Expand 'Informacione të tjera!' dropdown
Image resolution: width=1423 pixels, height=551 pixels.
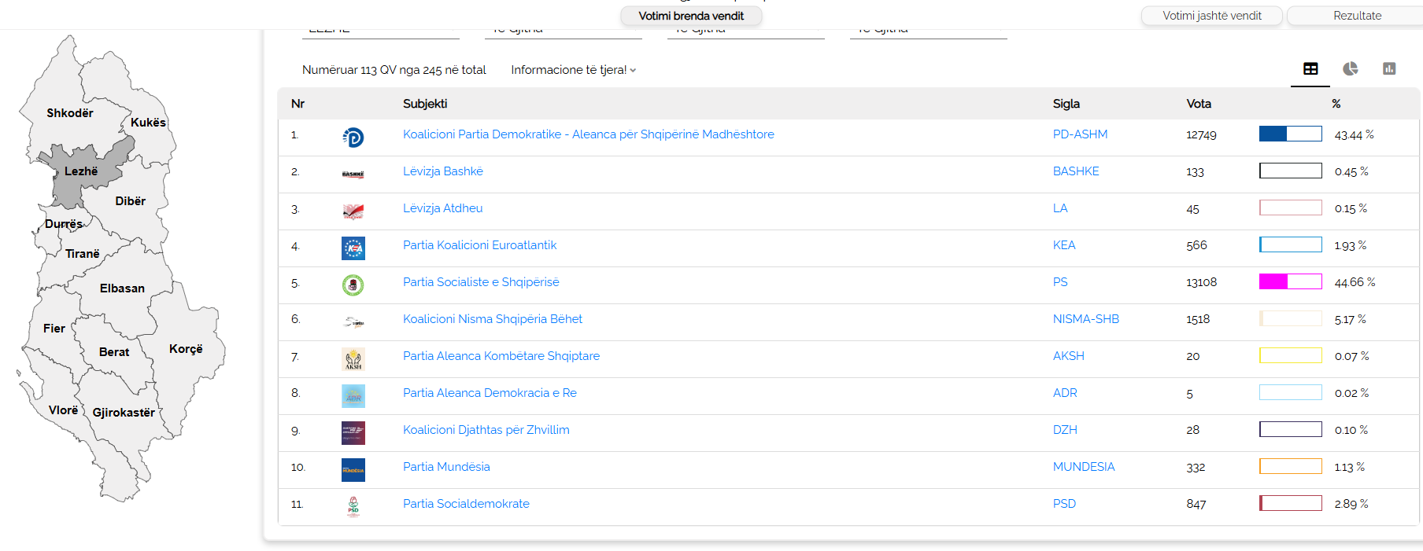point(573,70)
